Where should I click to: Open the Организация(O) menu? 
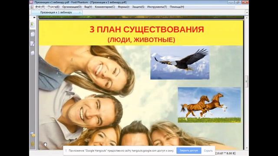point(72,7)
